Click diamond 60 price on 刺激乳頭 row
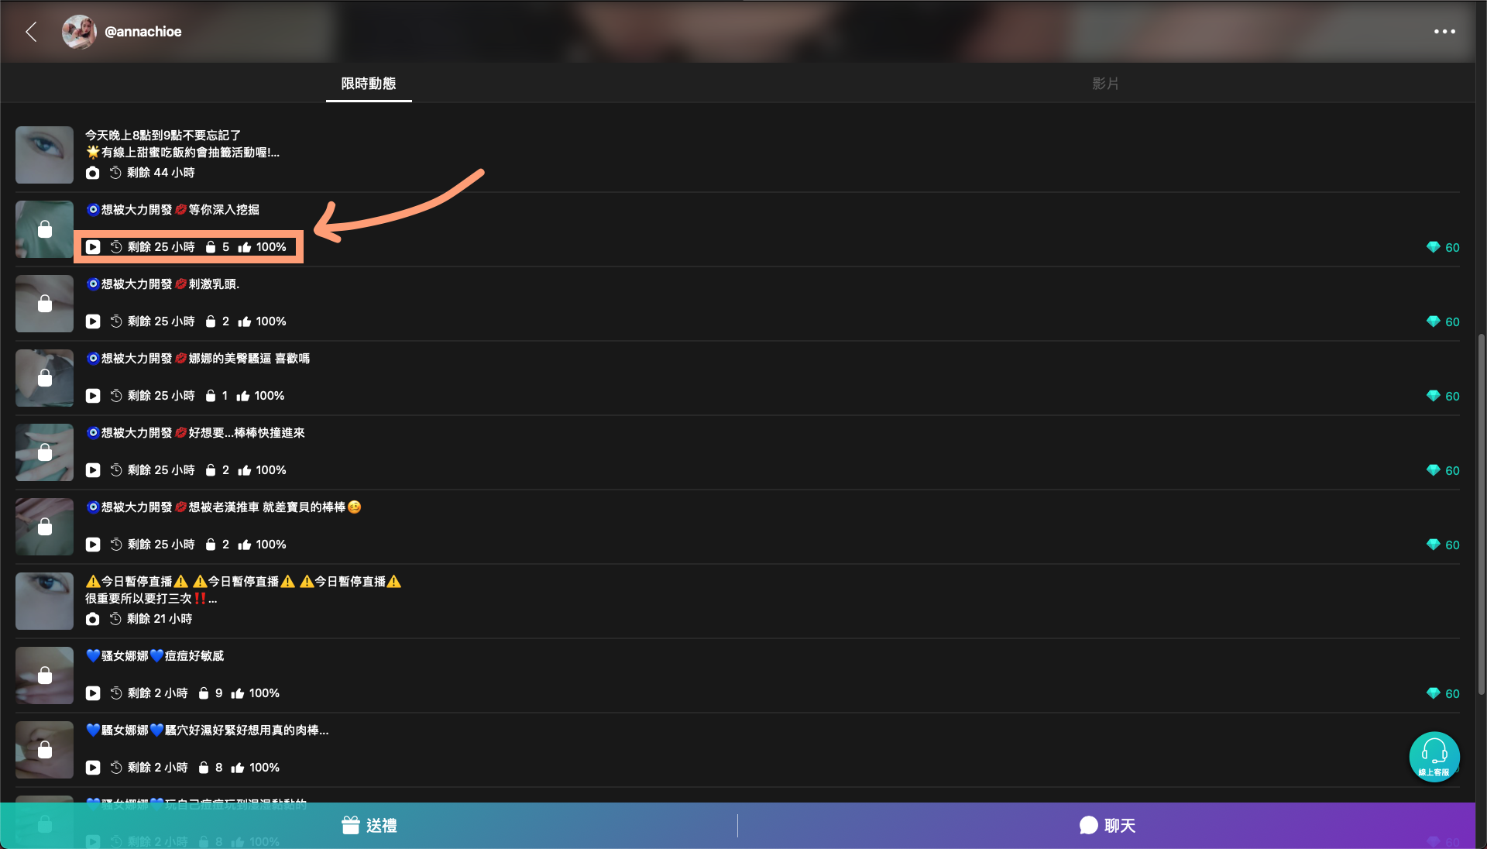 [x=1443, y=321]
